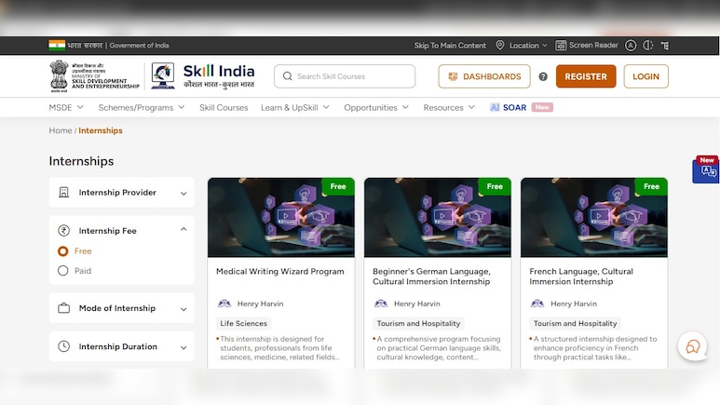720x405 pixels.
Task: Click Henry Harvin logo on German Language card
Action: (381, 304)
